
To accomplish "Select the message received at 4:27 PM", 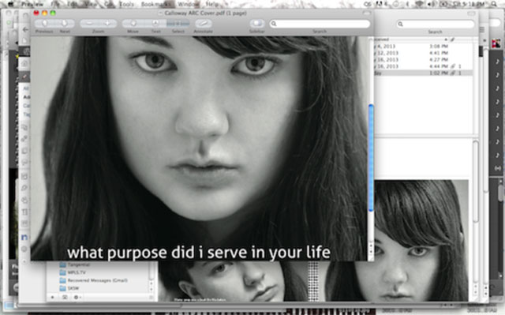I will [422, 59].
